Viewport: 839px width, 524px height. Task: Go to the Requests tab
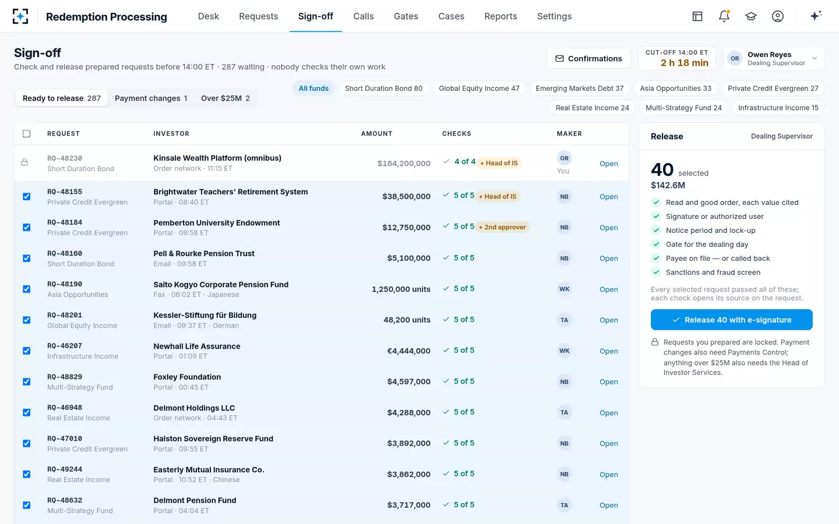(258, 16)
